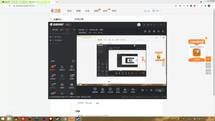215x121 pixels.
Task: Add a 多媒体 multimedia source
Action: click(118, 90)
